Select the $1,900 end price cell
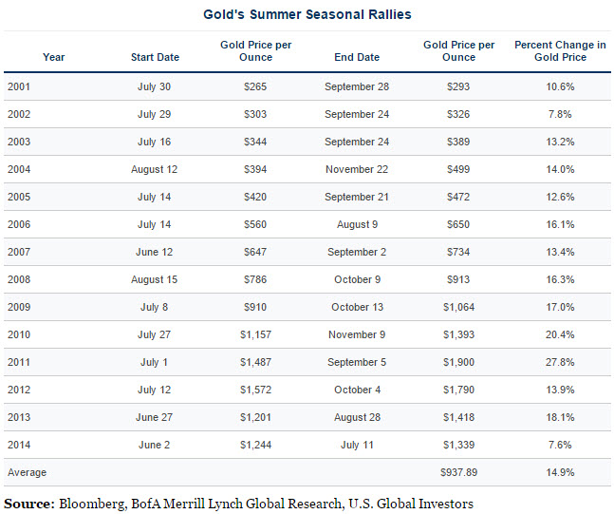This screenshot has width=614, height=514. pos(459,362)
